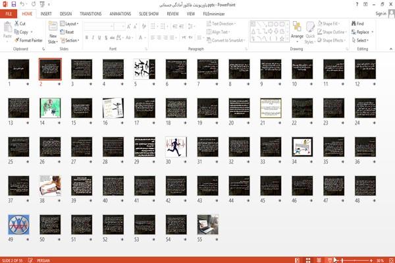395x263 pixels.
Task: Click the Reset slide icon
Action: [63, 32]
